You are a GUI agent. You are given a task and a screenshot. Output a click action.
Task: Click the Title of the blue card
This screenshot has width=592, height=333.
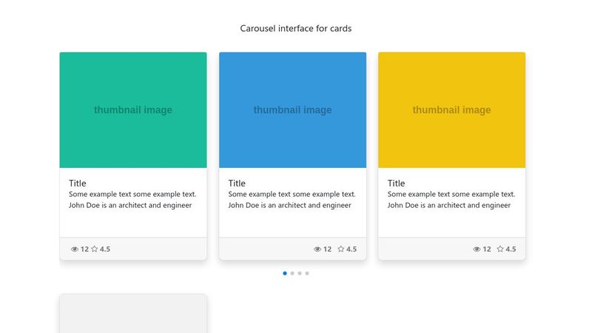(237, 183)
